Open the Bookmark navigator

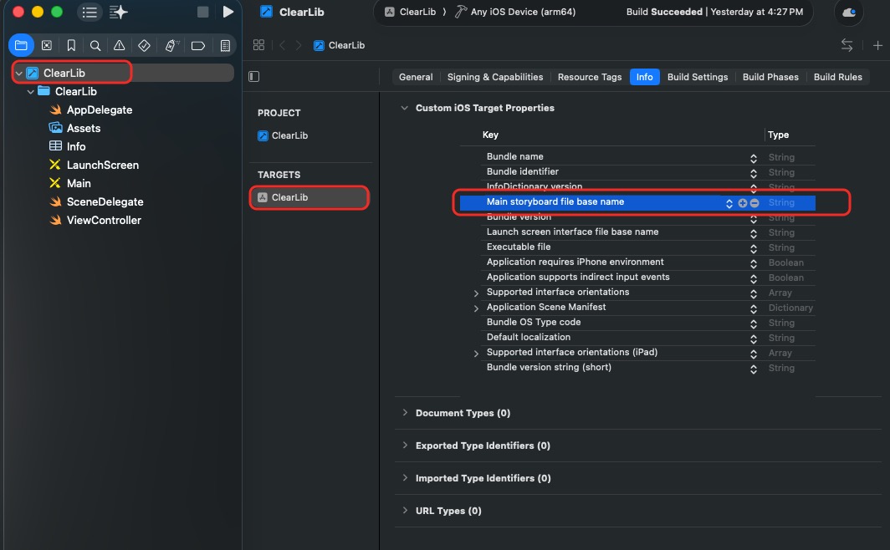(71, 45)
